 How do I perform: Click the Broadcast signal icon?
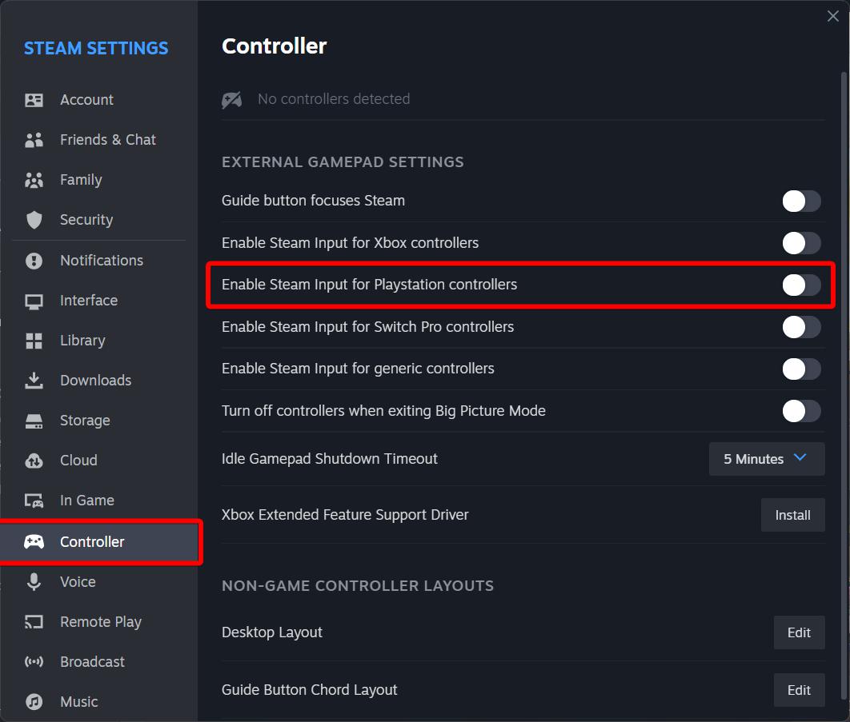34,662
